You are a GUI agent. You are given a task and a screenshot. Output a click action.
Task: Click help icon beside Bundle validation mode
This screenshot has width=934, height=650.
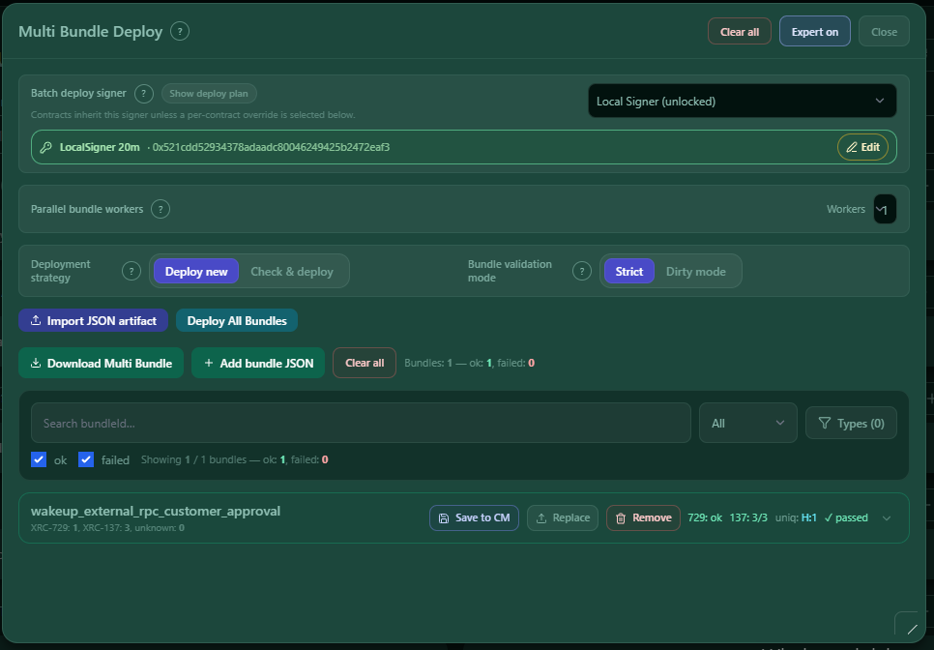[x=581, y=271]
